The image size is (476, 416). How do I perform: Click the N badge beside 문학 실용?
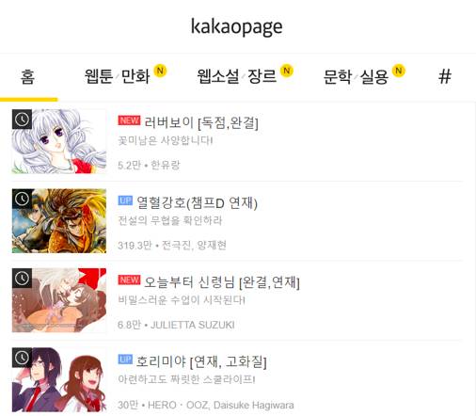tap(399, 71)
